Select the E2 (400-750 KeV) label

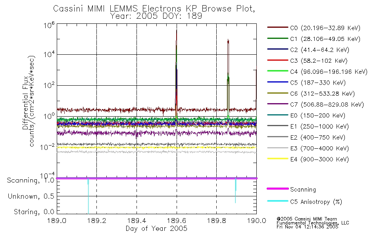click(x=318, y=137)
